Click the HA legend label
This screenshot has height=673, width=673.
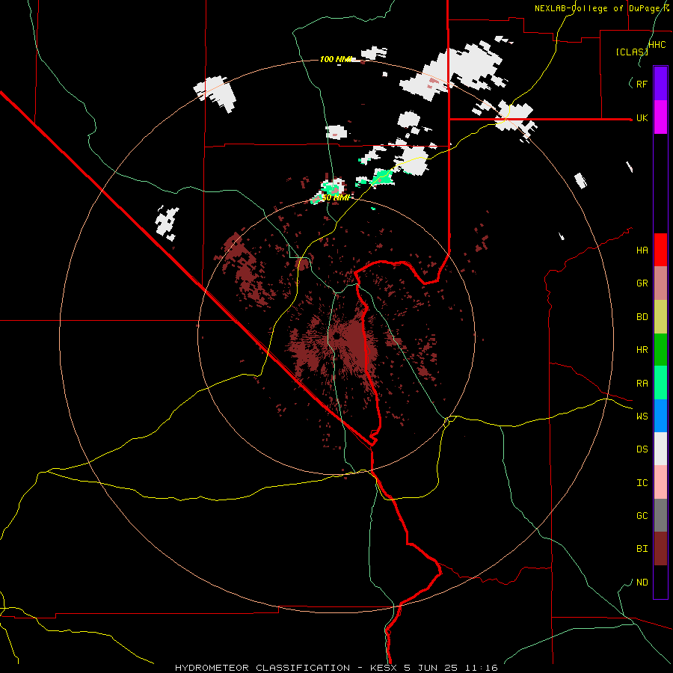(x=642, y=251)
